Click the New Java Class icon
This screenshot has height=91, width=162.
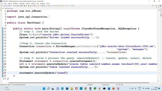31,6
